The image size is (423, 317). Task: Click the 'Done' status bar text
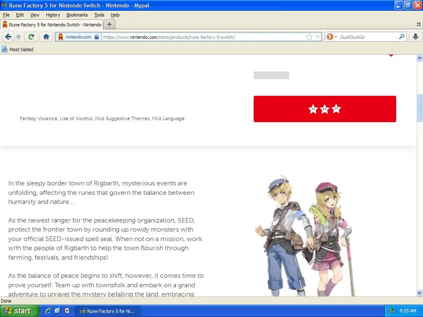pos(6,301)
